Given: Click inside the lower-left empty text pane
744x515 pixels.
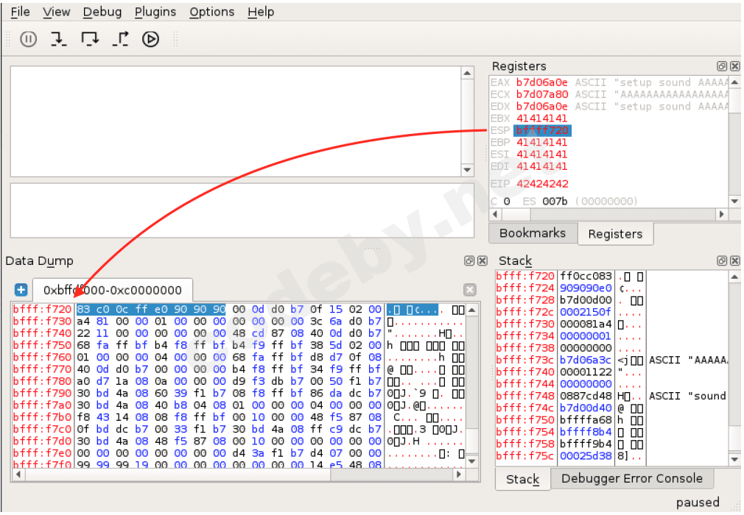Looking at the screenshot, I should click(x=242, y=210).
